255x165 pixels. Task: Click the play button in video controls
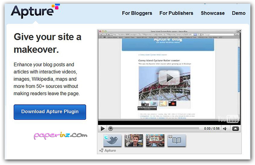coord(103,129)
